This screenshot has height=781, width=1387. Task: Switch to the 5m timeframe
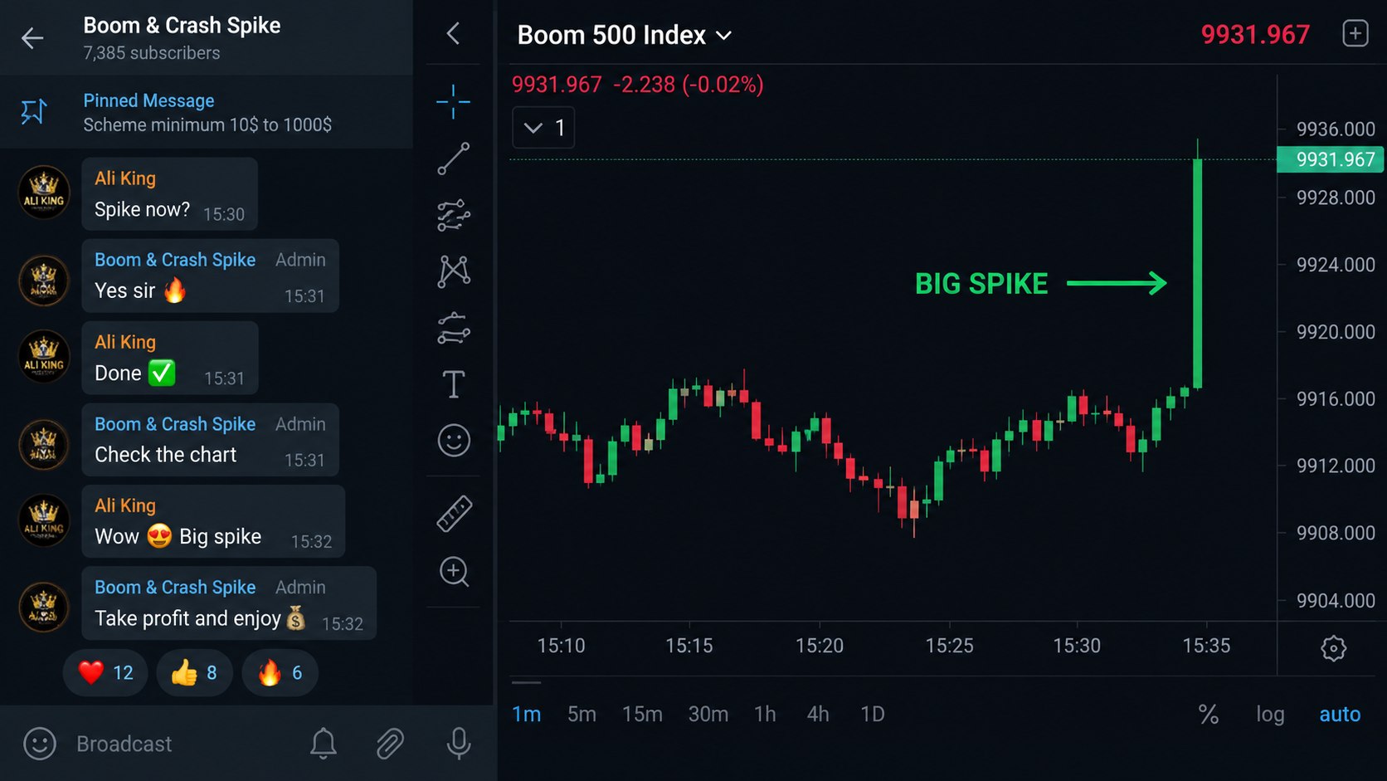point(582,714)
